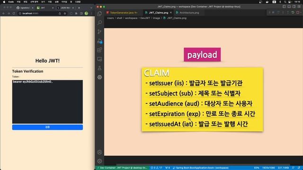Open the Testing flask view
This screenshot has height=170, width=303.
coord(99,68)
